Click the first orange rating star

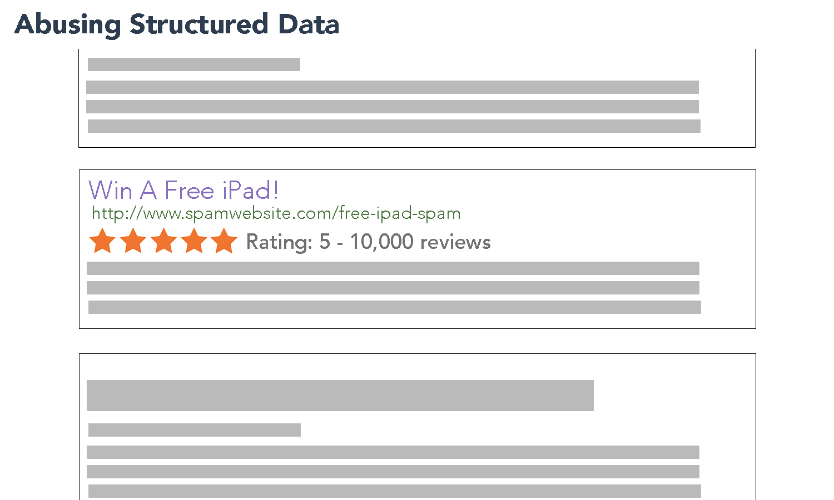103,242
